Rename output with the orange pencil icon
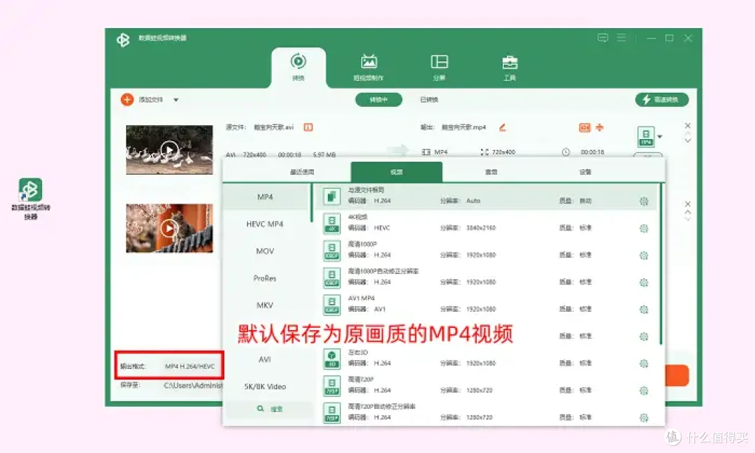755x453 pixels. 502,127
